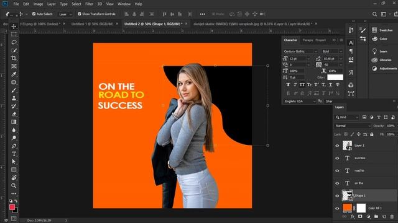Click the orange Color Fill 1 thumbnail

347,208
